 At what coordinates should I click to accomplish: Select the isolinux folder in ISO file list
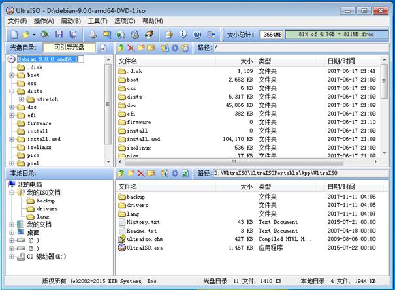(x=138, y=148)
